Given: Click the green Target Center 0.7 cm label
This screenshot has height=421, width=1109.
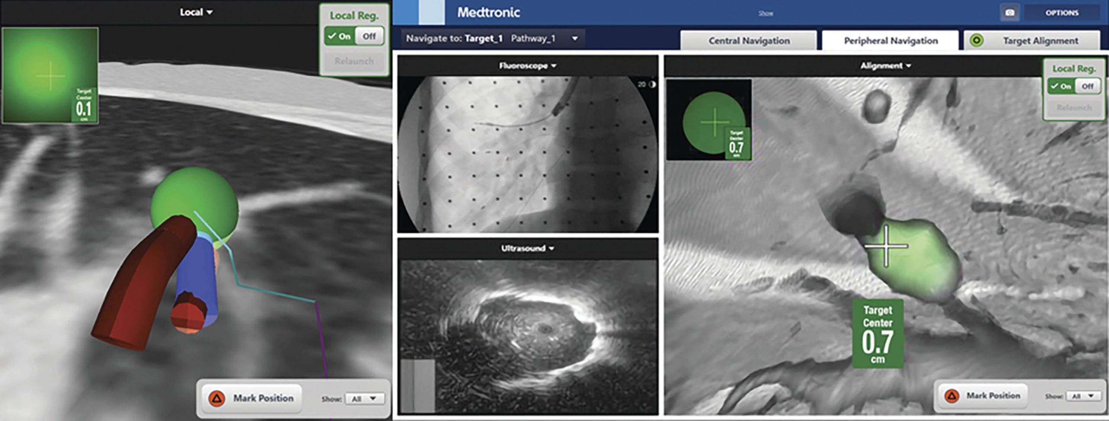Looking at the screenshot, I should tap(878, 334).
